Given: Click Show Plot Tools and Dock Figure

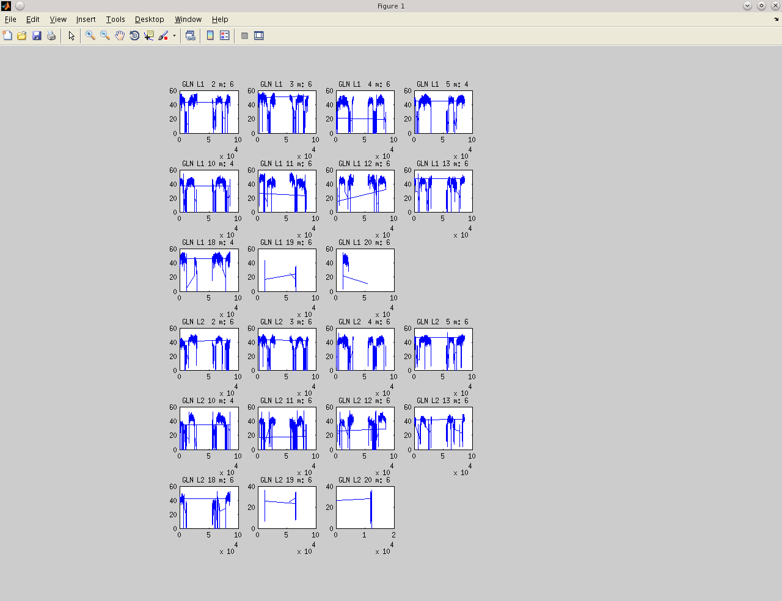Looking at the screenshot, I should (259, 35).
